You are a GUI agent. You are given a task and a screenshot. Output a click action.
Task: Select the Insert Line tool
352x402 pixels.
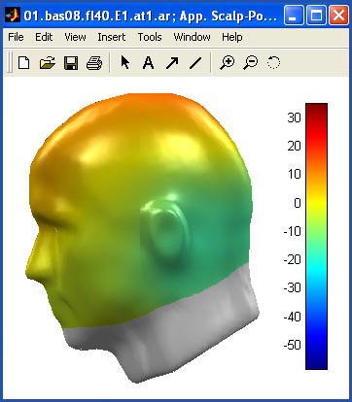click(195, 63)
